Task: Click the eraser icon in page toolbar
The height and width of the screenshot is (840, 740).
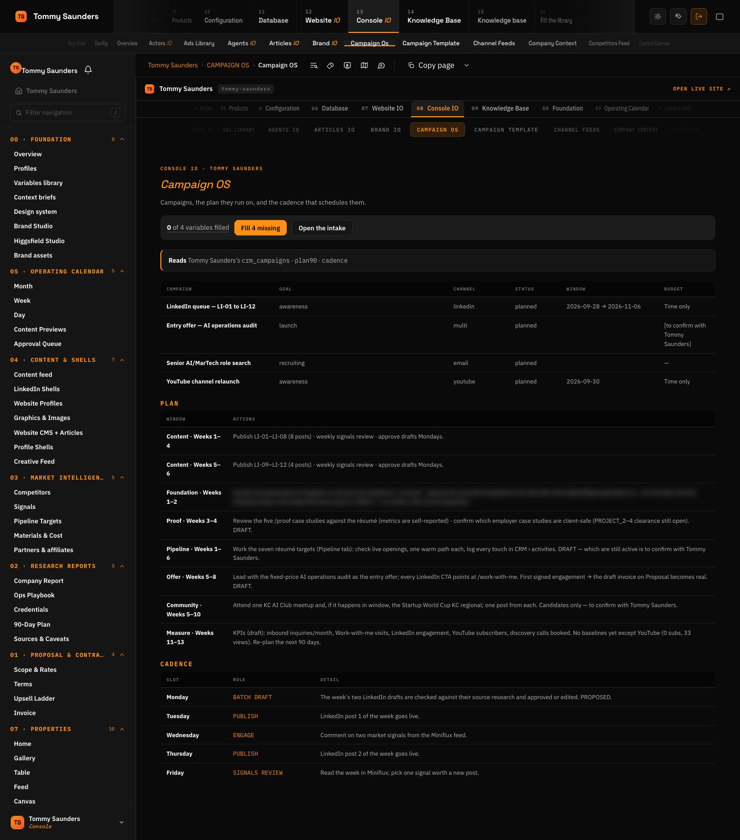Action: (330, 65)
